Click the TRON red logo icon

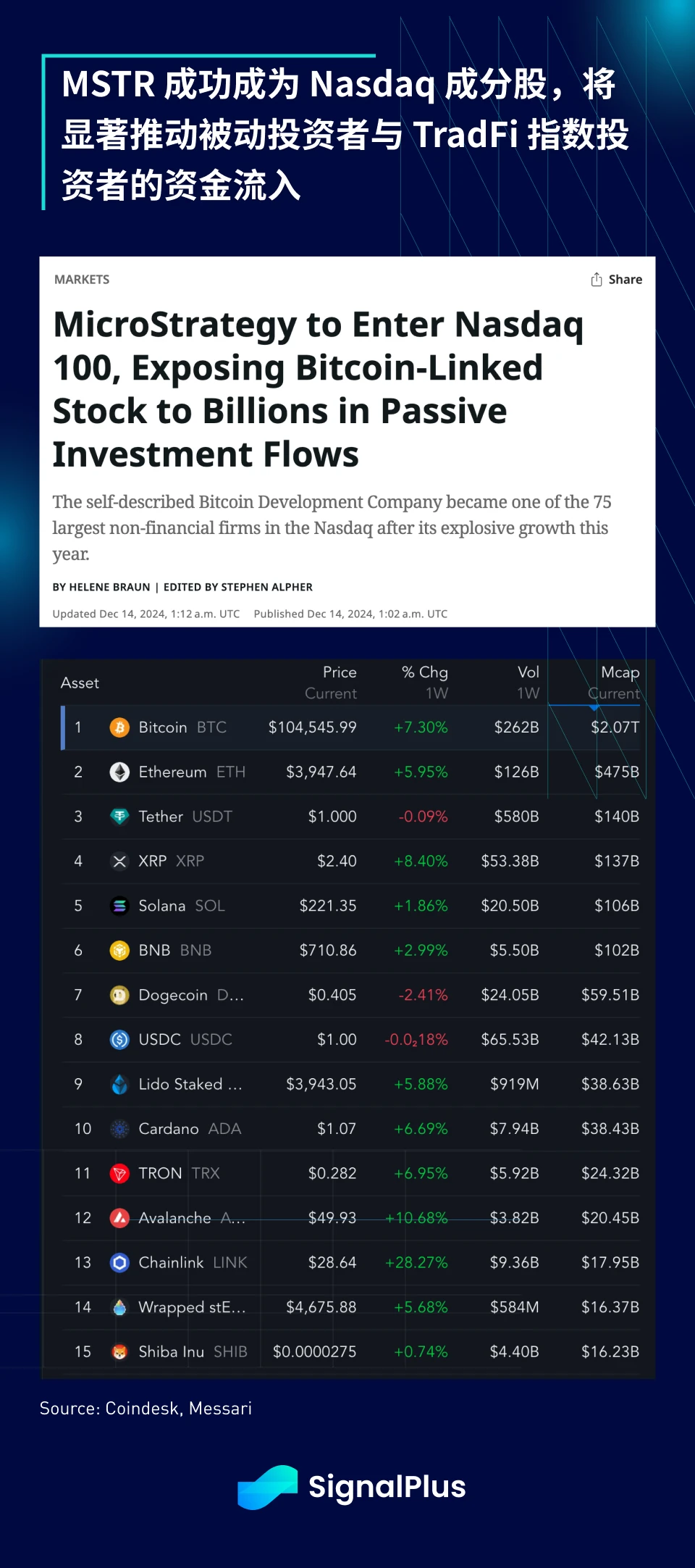[119, 1174]
